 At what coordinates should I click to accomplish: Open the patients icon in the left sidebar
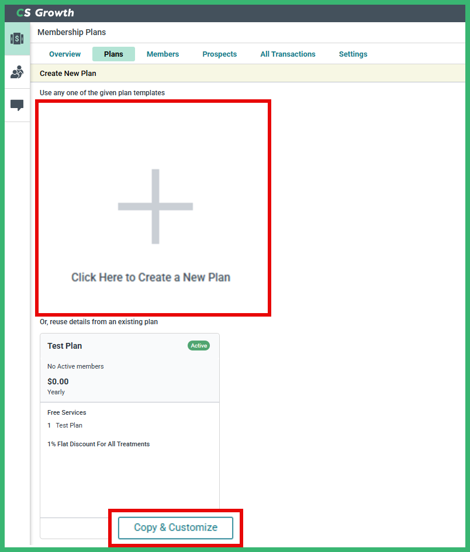pyautogui.click(x=17, y=73)
